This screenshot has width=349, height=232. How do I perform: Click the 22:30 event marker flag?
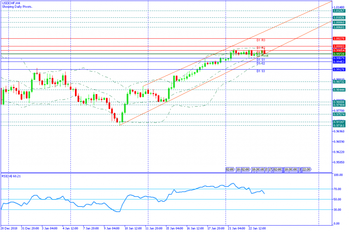pyautogui.click(x=306, y=169)
